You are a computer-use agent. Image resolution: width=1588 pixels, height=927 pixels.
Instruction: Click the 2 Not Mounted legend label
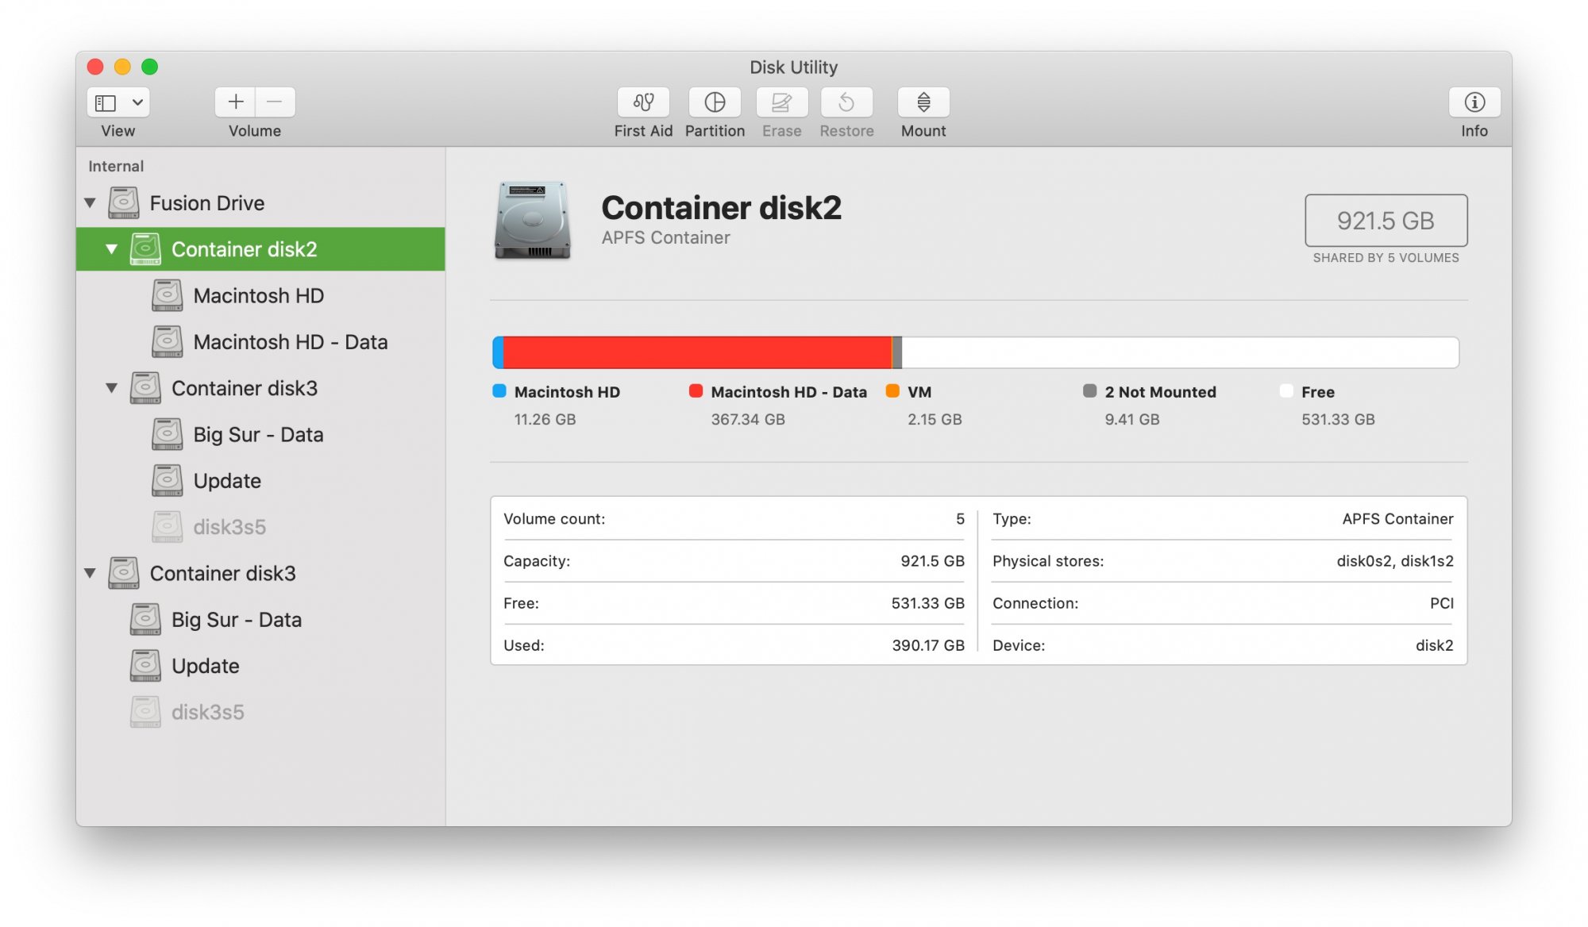(1160, 392)
